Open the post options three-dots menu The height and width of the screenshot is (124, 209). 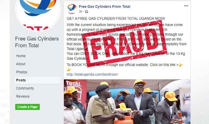186,6
